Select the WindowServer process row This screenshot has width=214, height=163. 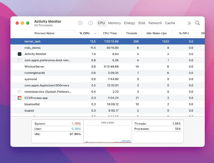[99, 67]
